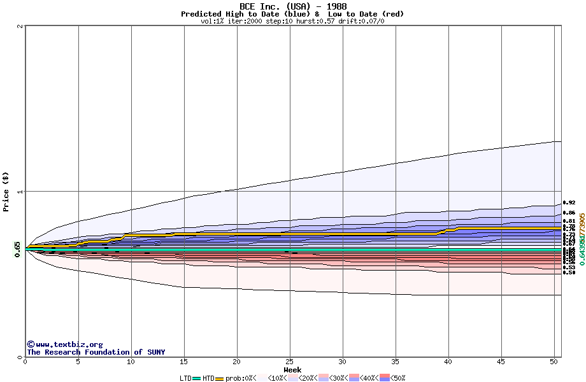Click the x-axis tick label "15"
The width and height of the screenshot is (586, 382).
coord(183,362)
